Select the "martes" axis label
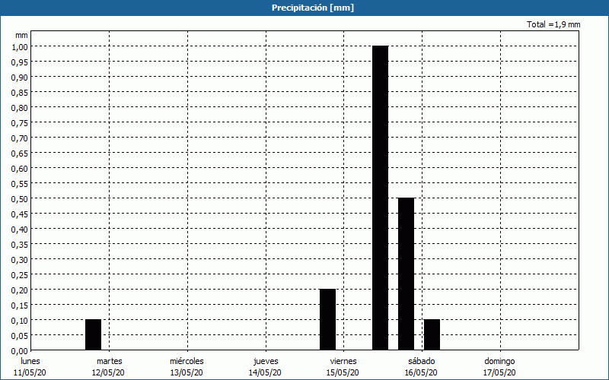609x380 pixels. pyautogui.click(x=109, y=361)
